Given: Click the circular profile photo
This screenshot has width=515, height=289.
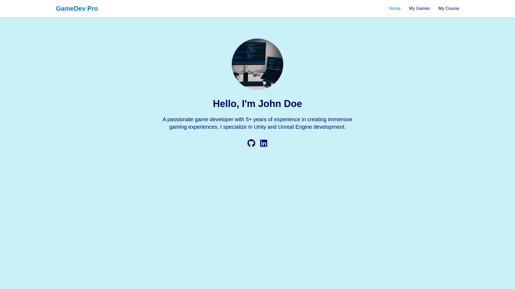Looking at the screenshot, I should (257, 64).
